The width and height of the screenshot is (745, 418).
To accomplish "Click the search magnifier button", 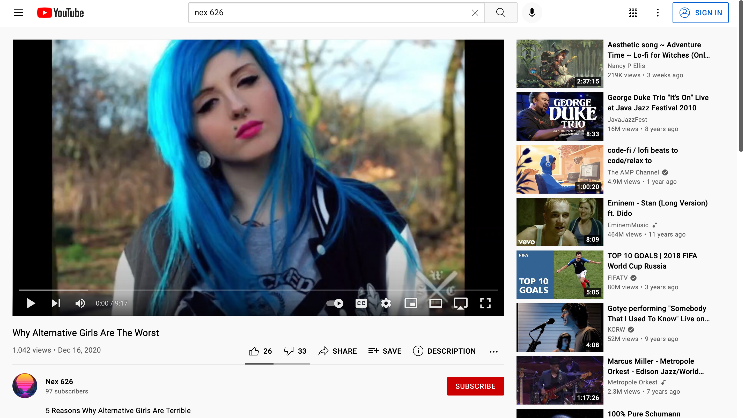I will pyautogui.click(x=501, y=13).
